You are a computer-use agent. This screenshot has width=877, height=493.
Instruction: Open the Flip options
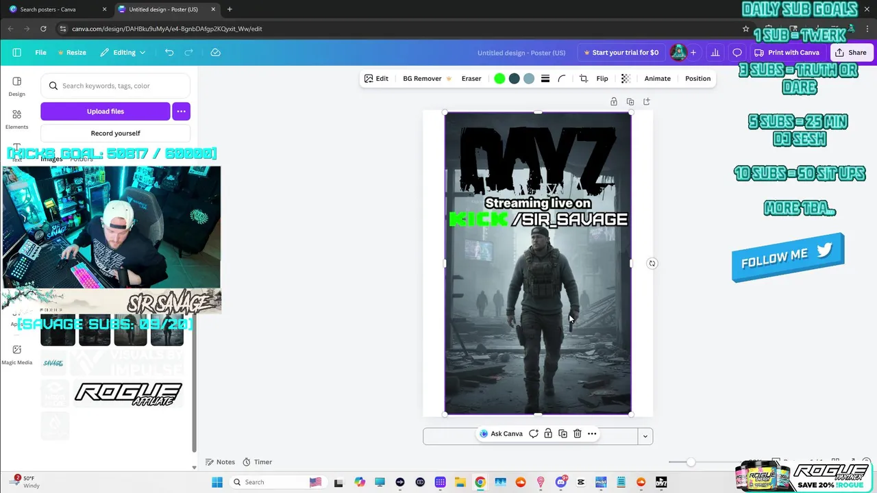(602, 78)
